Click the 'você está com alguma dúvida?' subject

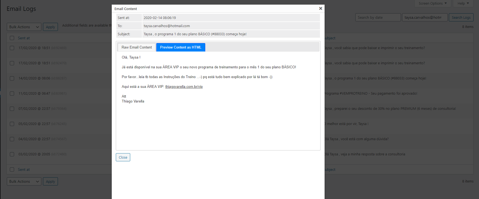[357, 139]
